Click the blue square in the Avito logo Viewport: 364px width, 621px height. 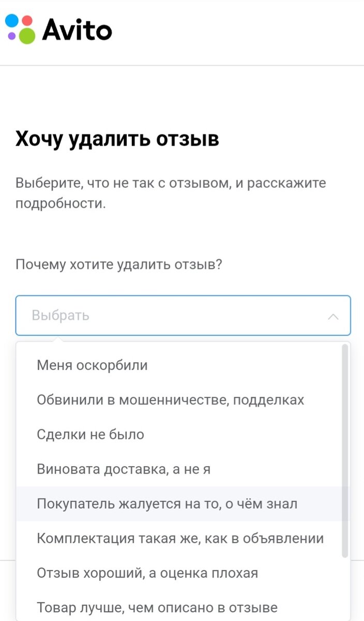[x=11, y=21]
